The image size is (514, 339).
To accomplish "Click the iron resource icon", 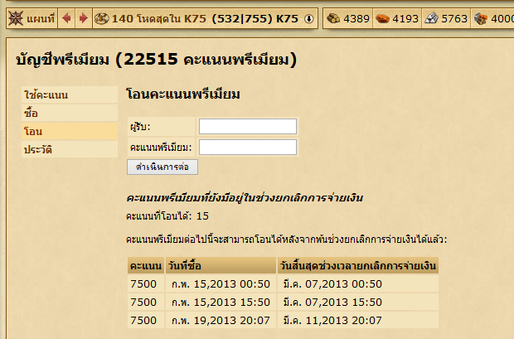I will pyautogui.click(x=431, y=18).
